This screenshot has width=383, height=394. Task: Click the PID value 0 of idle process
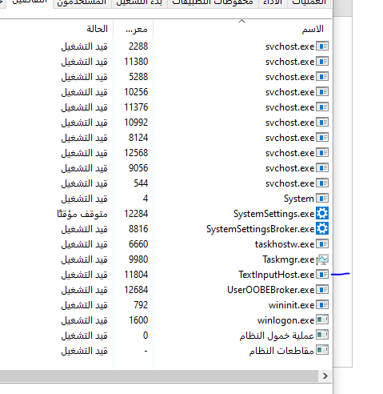coord(146,336)
